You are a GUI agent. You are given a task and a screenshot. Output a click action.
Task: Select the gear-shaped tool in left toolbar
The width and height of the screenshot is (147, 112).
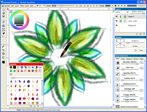coord(4,54)
